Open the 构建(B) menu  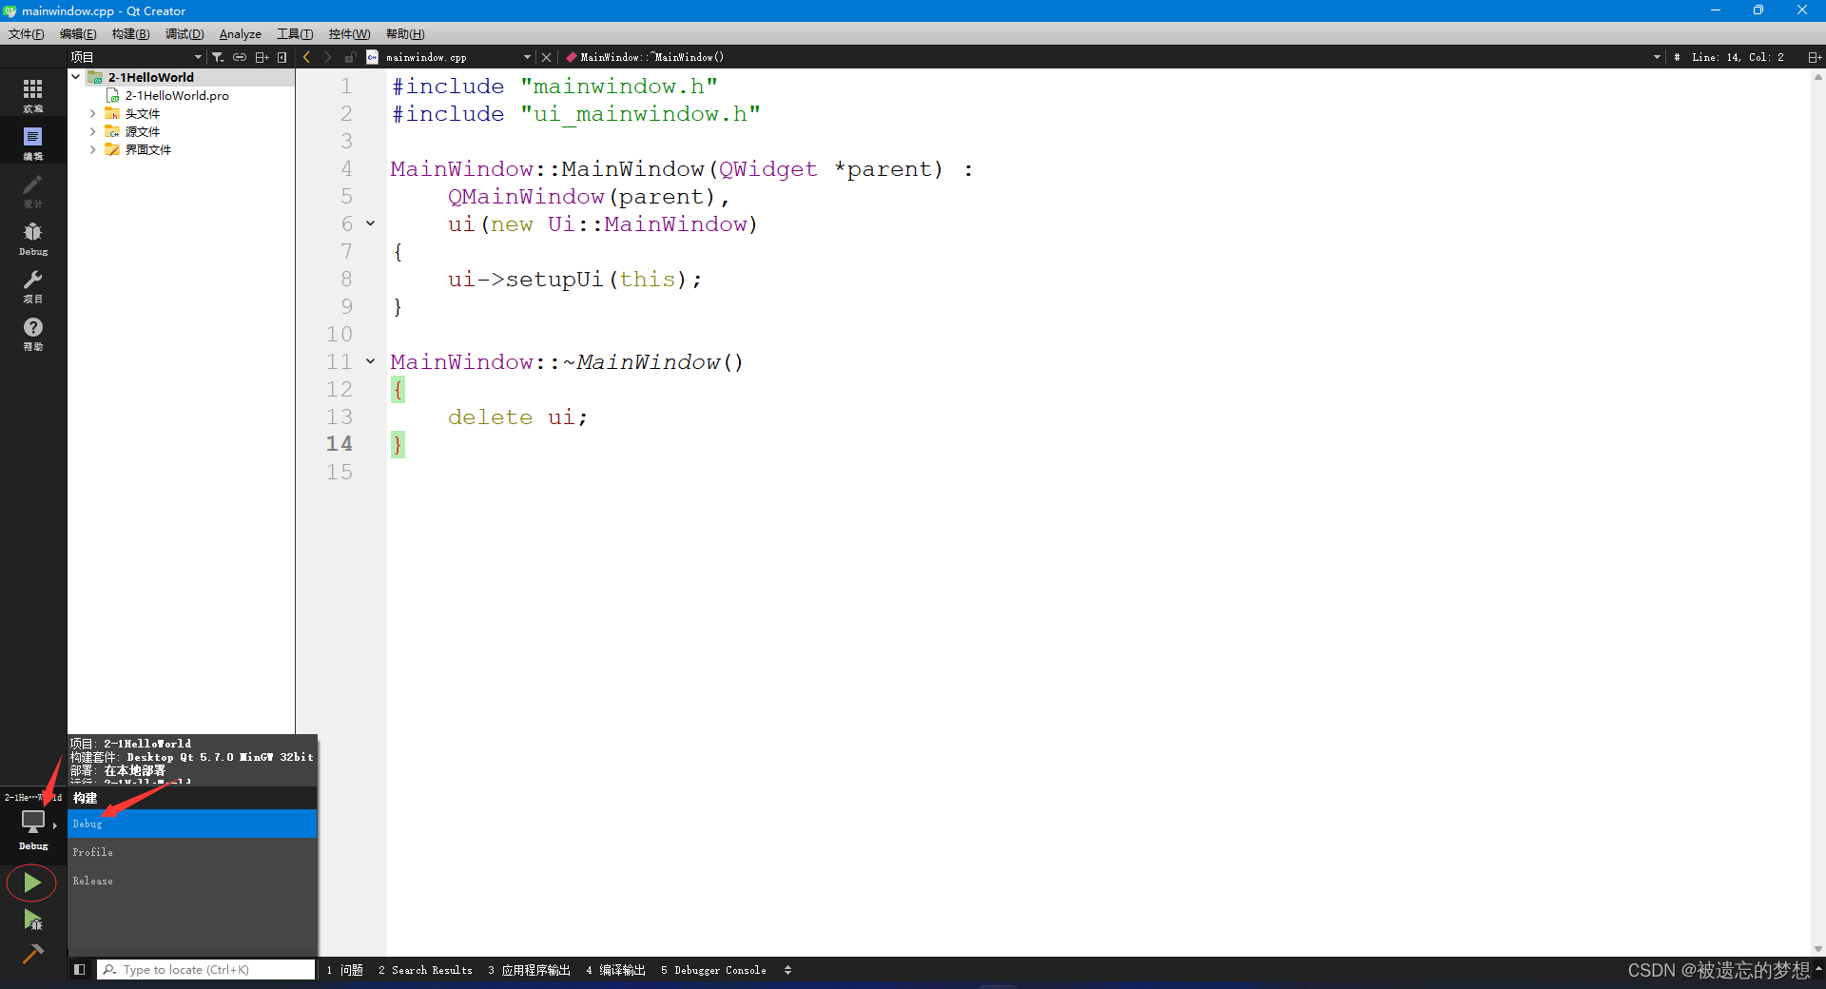point(130,34)
